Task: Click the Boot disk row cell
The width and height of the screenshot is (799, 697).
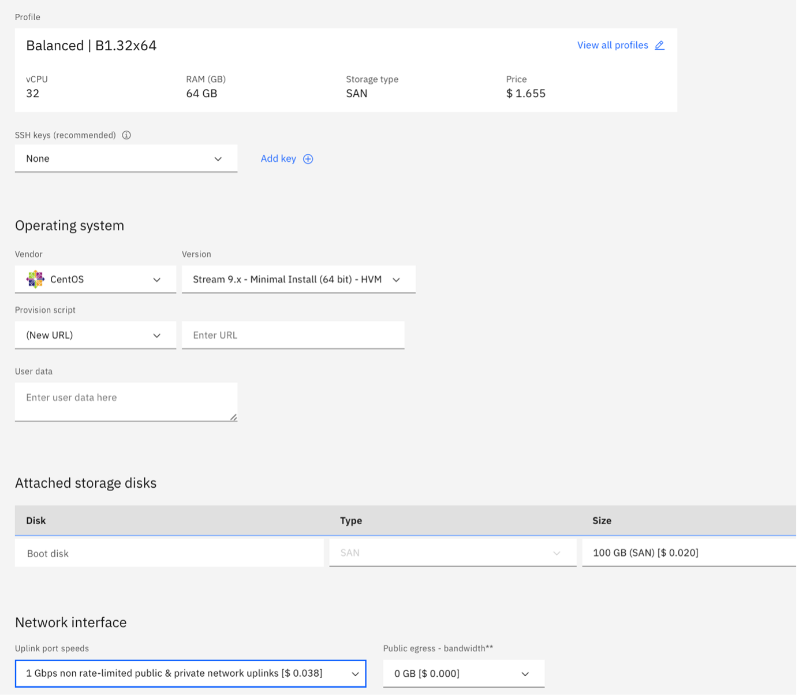Action: coord(169,554)
